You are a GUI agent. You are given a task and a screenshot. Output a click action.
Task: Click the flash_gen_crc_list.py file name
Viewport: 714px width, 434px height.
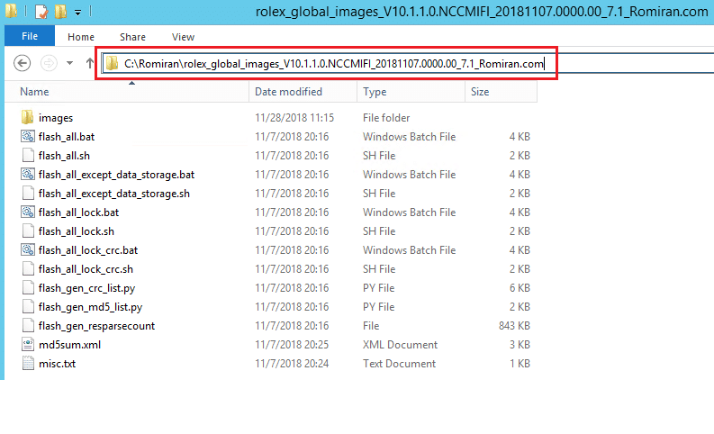coord(87,288)
